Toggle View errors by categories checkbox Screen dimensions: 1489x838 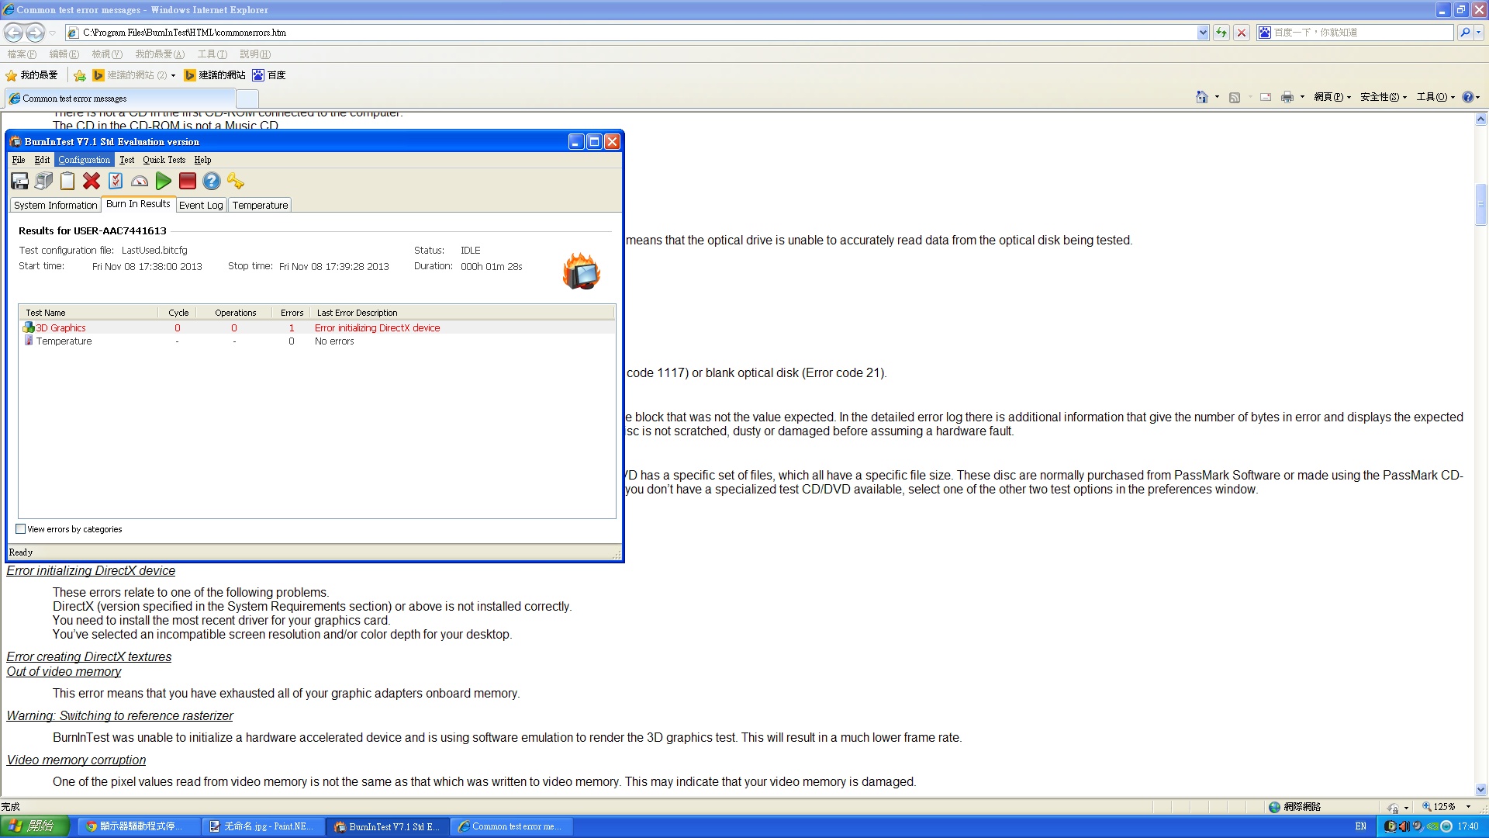21,529
